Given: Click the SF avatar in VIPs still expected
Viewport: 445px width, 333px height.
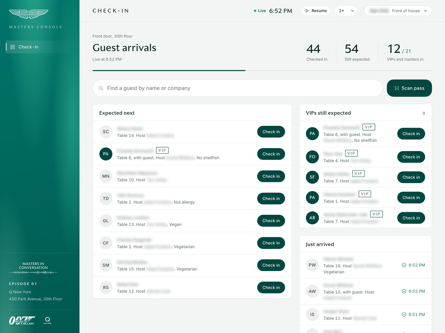Looking at the screenshot, I should 312,177.
